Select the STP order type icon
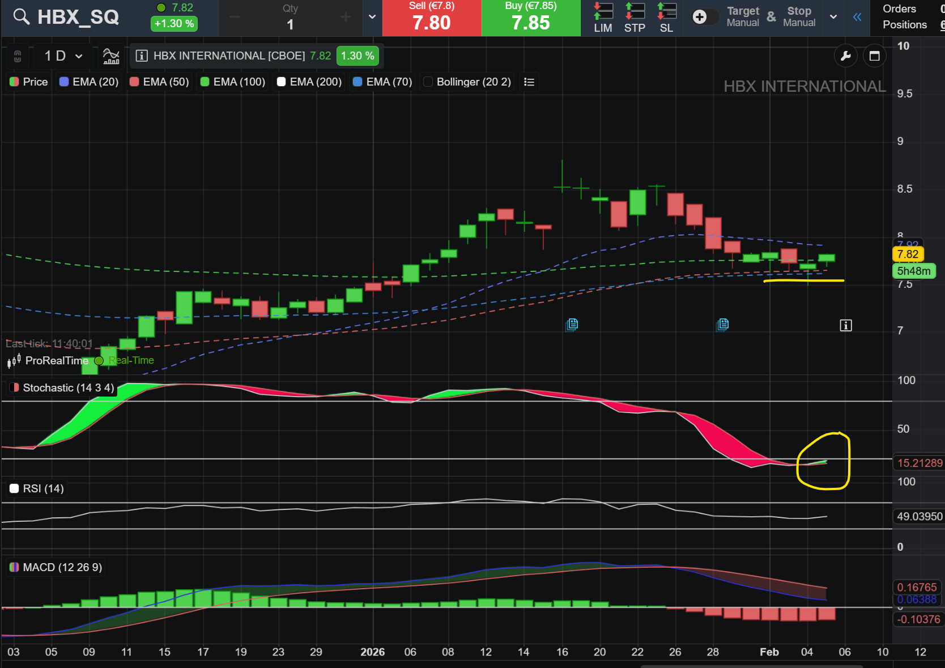This screenshot has width=945, height=668. click(x=635, y=18)
